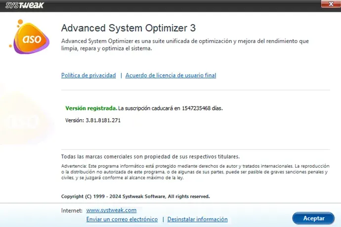Close the About dialog window
Viewport: 341px width, 227px height.
pyautogui.click(x=331, y=4)
